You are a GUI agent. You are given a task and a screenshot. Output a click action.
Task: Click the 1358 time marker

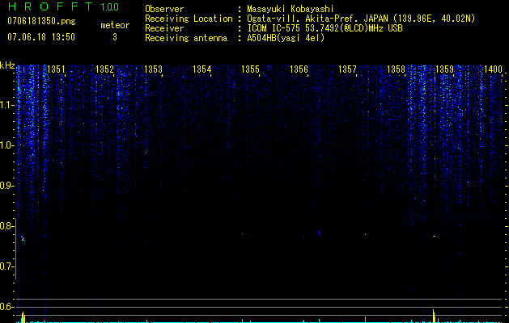pos(397,69)
